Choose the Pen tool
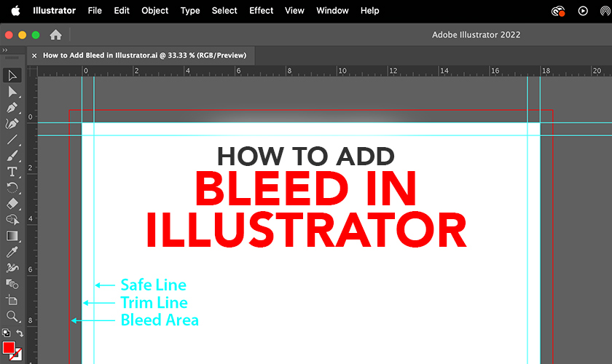 click(12, 108)
